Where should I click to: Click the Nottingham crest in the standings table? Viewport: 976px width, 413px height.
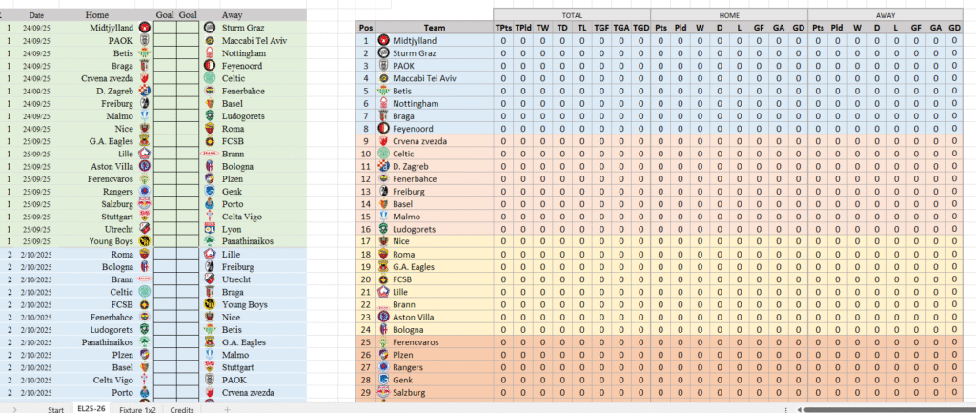tap(383, 103)
